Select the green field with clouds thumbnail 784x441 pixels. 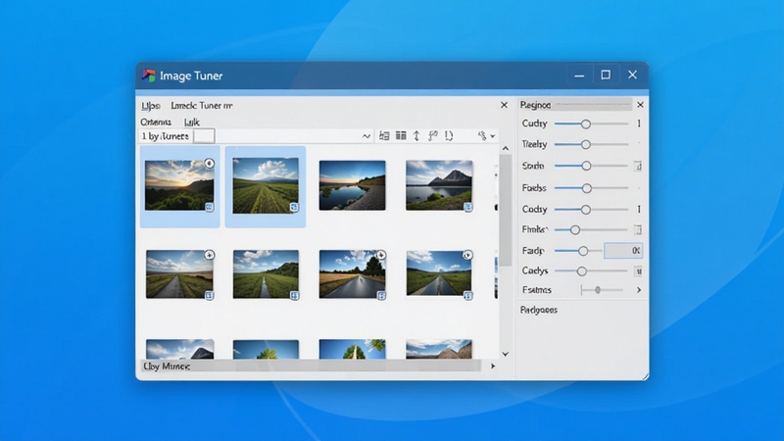click(266, 185)
